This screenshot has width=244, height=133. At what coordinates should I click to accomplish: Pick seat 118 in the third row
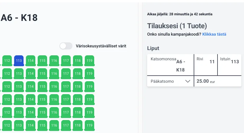click(77, 87)
